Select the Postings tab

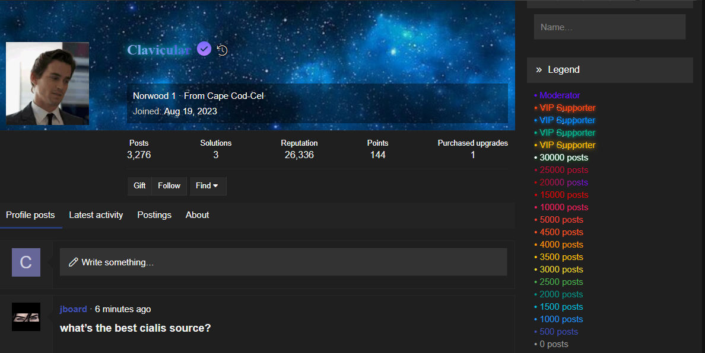point(154,215)
